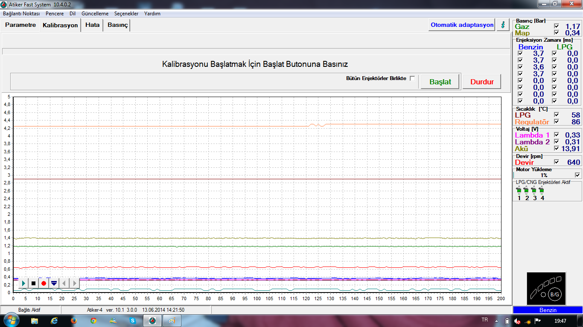Click LPG injector icon number 4
Screen dimensions: 583x327
pos(542,190)
